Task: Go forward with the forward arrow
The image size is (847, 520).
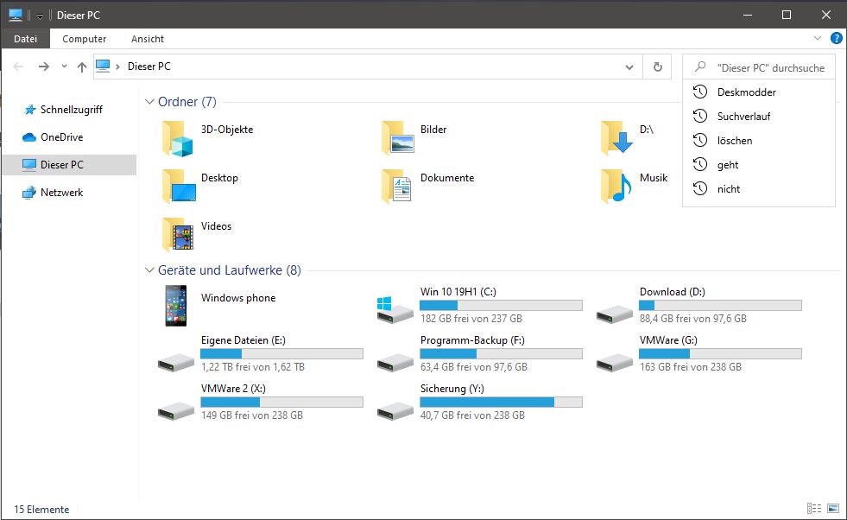Action: 44,67
